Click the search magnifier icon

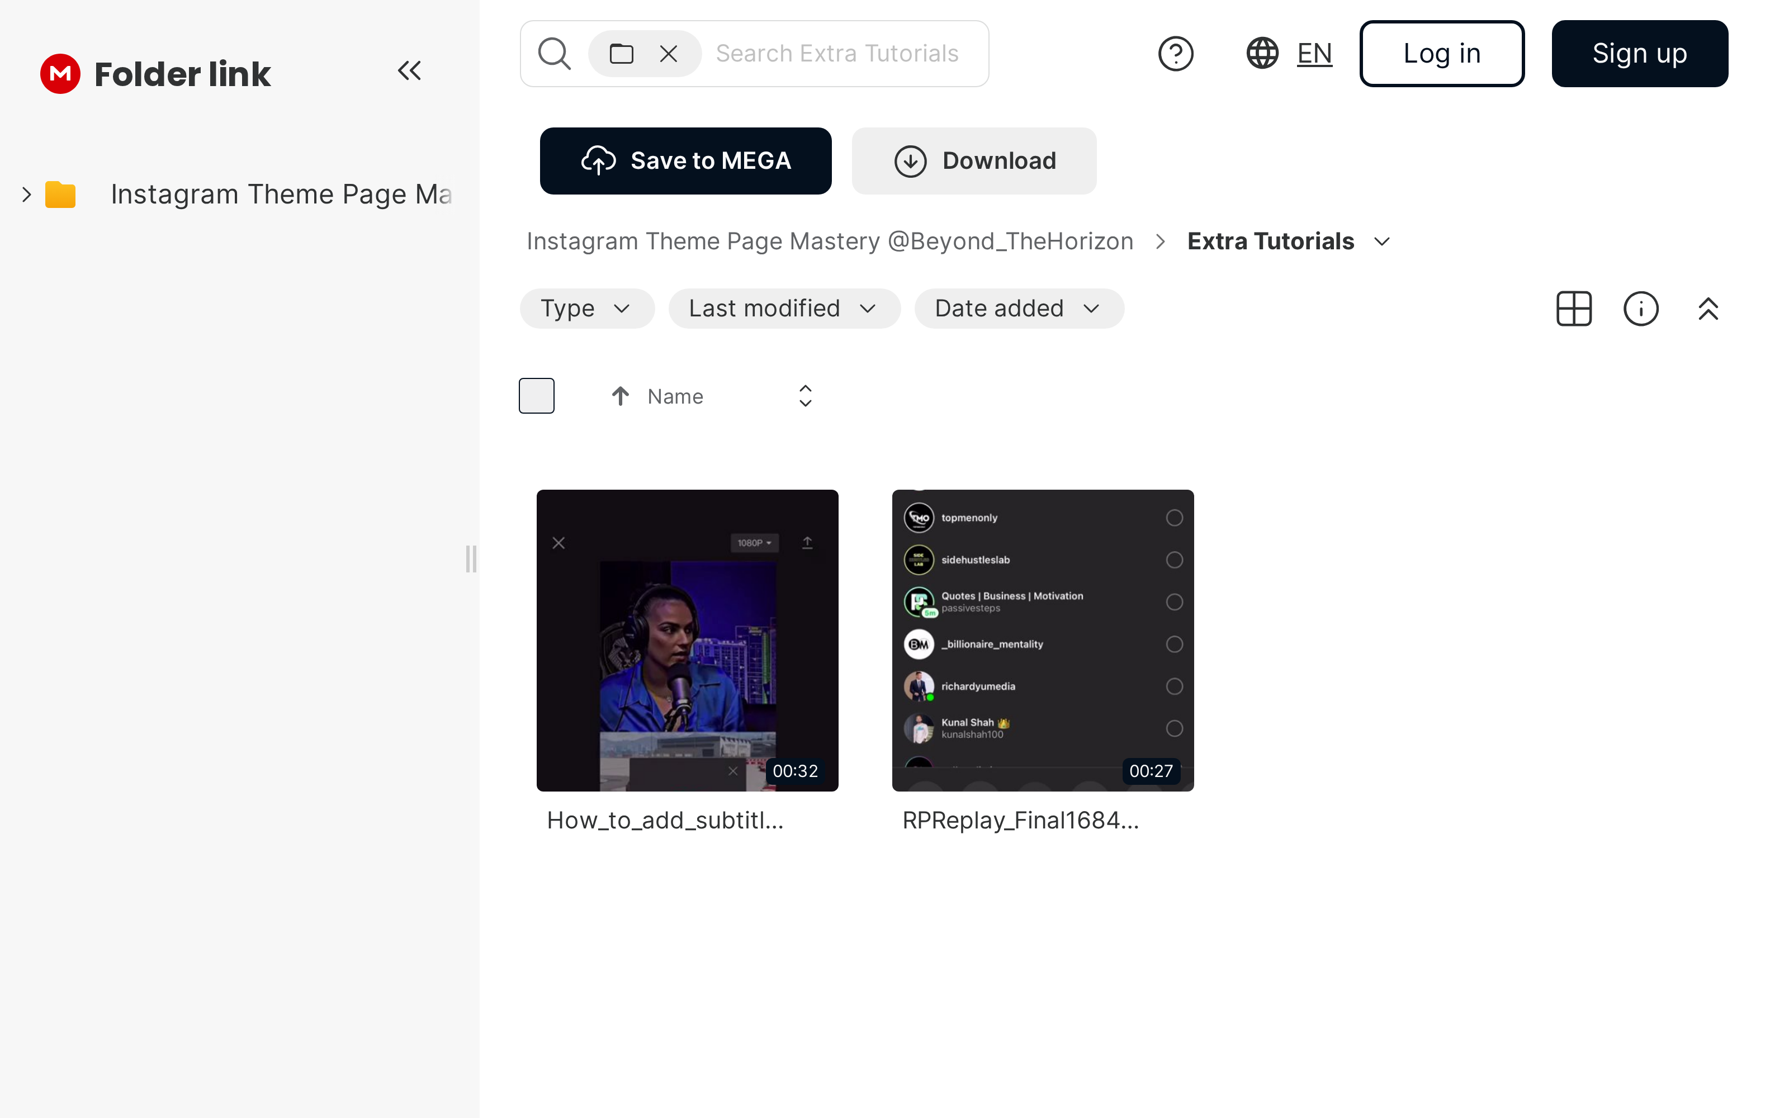click(x=553, y=54)
